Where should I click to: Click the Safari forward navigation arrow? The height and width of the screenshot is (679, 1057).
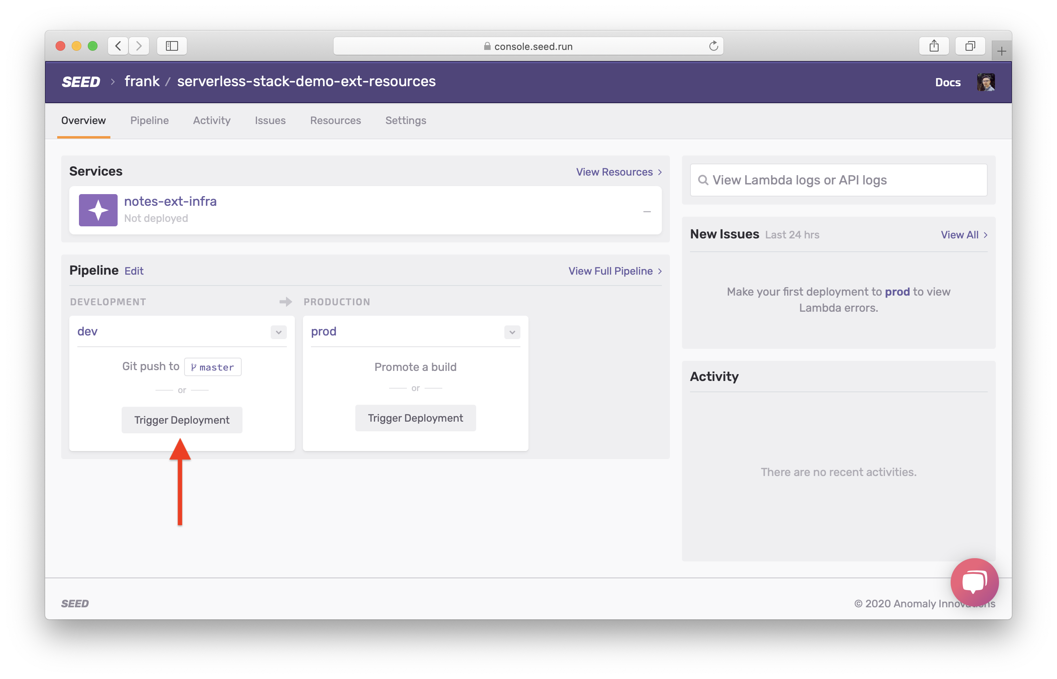click(x=139, y=46)
